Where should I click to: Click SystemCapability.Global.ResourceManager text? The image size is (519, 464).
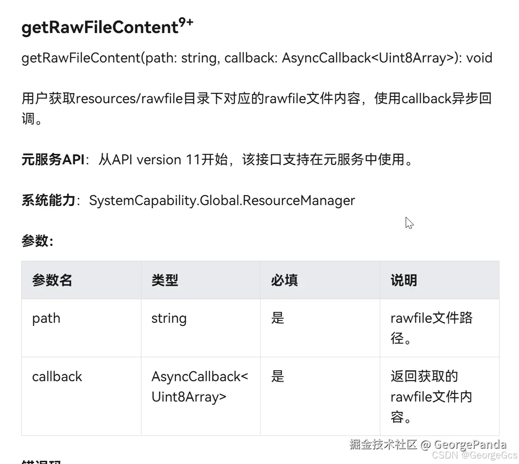click(222, 201)
